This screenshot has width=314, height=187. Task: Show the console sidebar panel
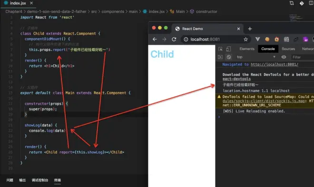[x=220, y=57]
